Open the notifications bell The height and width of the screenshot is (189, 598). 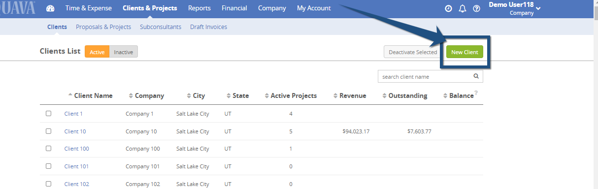click(x=462, y=8)
